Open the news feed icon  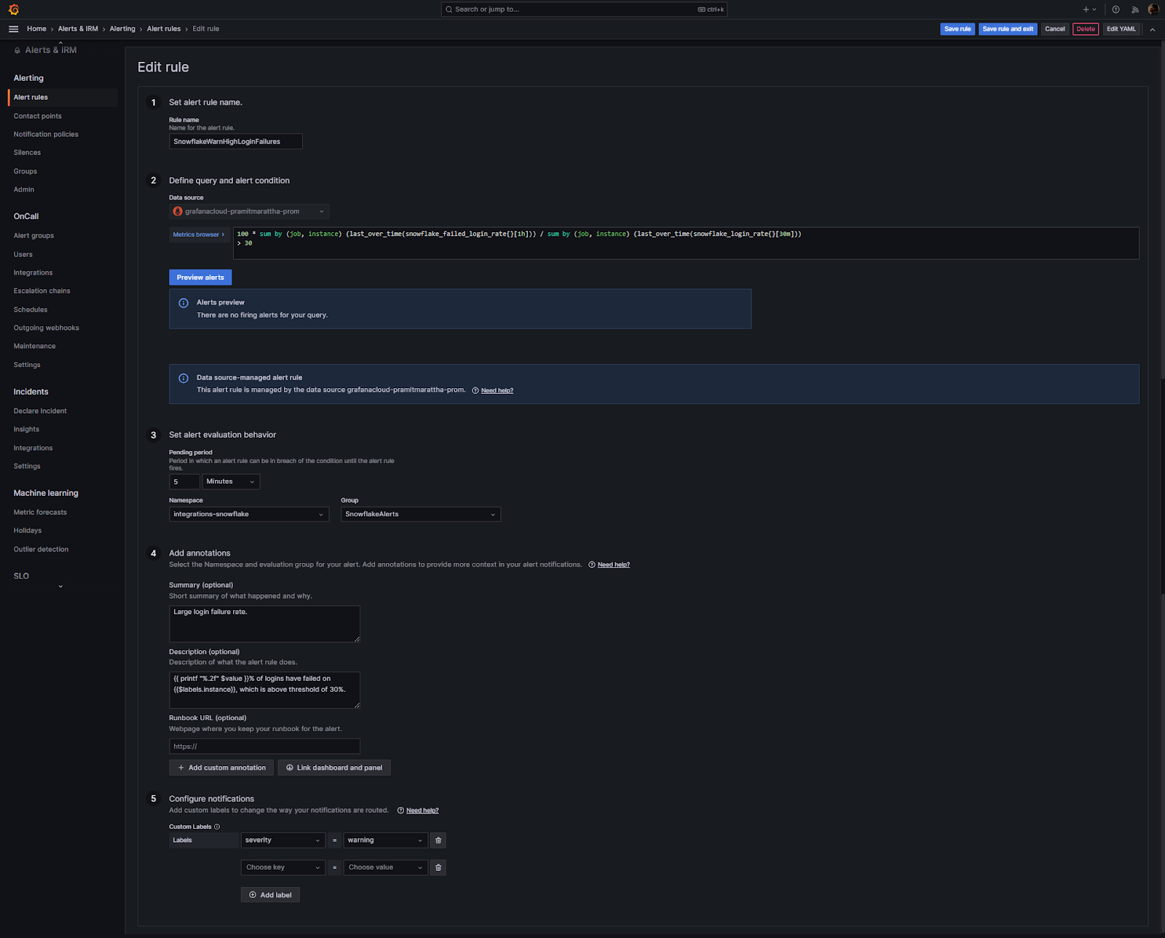(x=1134, y=9)
